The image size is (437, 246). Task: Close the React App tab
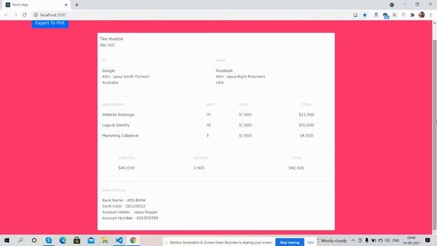point(66,5)
